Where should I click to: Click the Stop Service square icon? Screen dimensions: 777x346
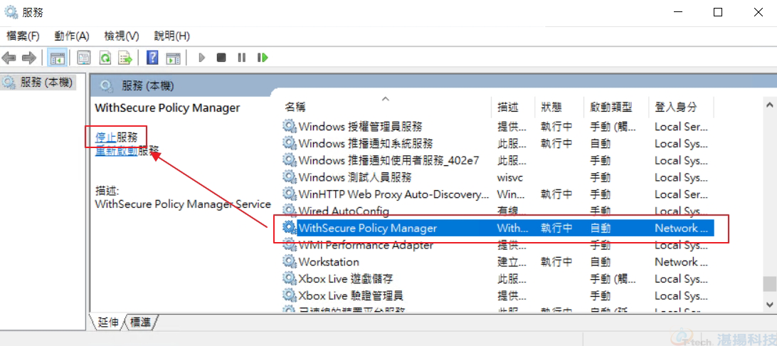[221, 58]
